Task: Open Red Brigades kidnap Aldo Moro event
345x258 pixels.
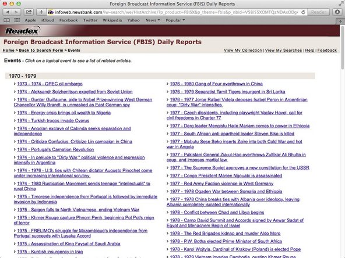Action: coord(225,234)
